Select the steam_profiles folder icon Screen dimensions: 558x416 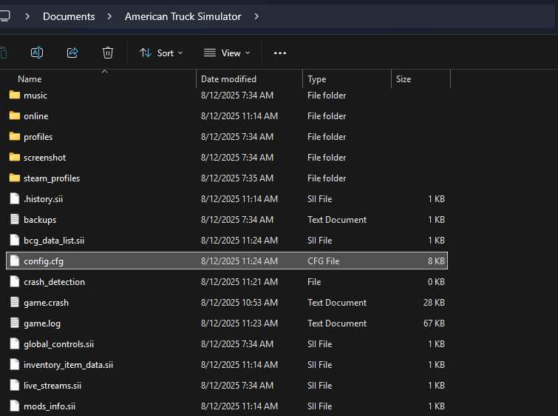tap(15, 178)
